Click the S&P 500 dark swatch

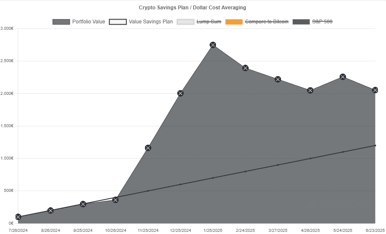point(301,22)
